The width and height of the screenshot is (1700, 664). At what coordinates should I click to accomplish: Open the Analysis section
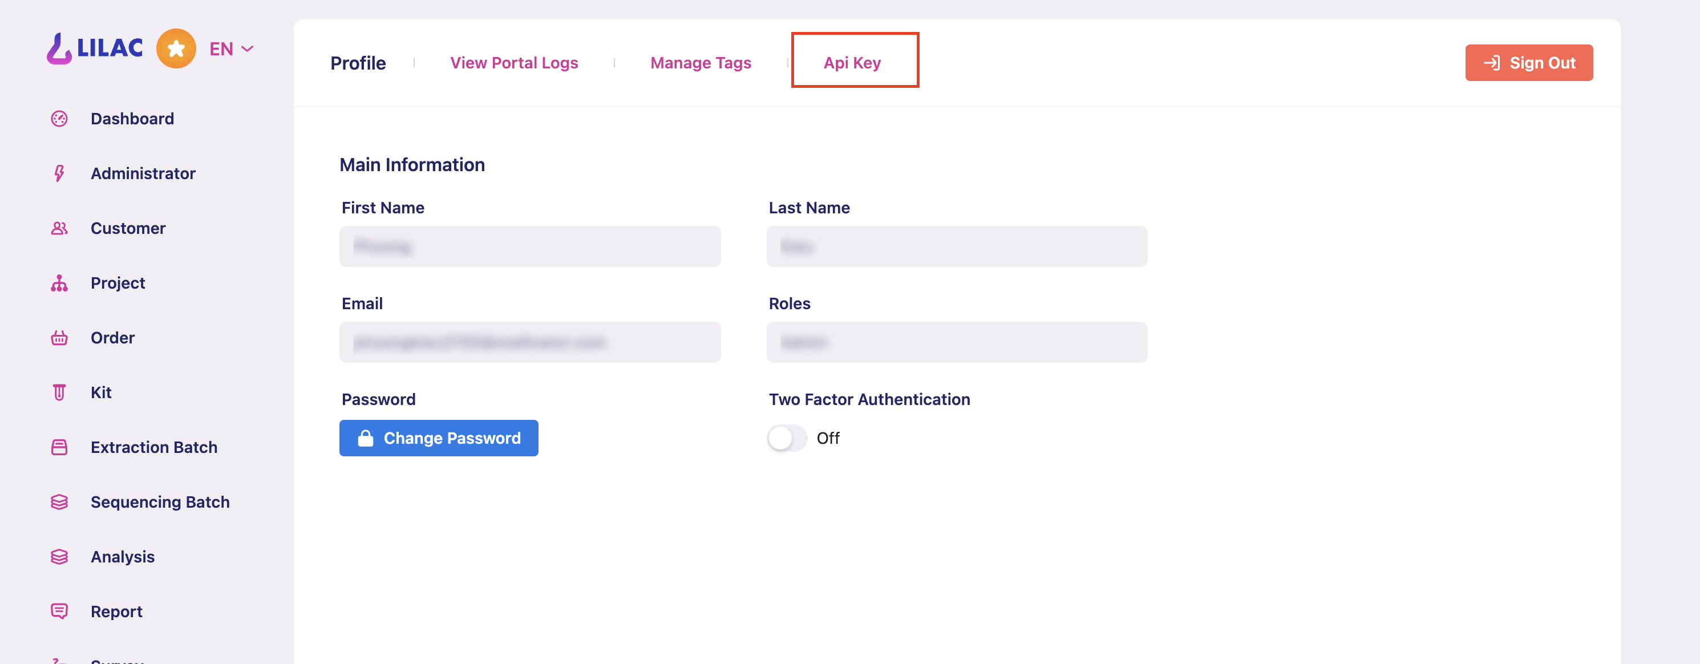(123, 557)
